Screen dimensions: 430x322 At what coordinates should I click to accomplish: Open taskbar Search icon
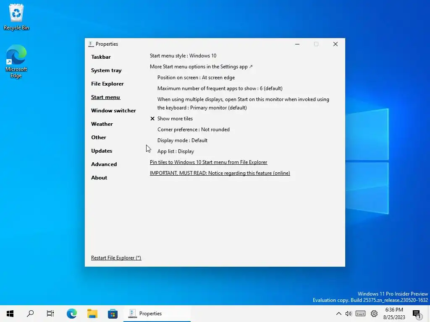point(30,314)
